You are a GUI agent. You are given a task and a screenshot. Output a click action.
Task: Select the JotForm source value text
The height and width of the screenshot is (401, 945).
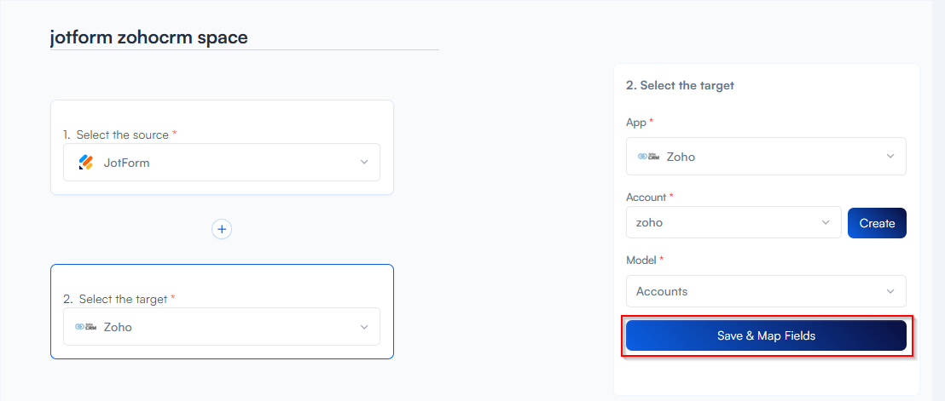coord(126,162)
